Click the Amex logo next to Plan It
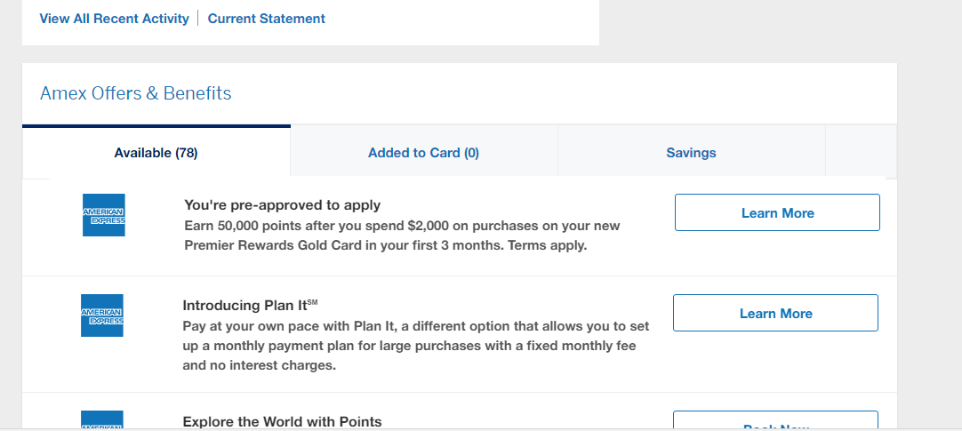962x431 pixels. coord(102,315)
